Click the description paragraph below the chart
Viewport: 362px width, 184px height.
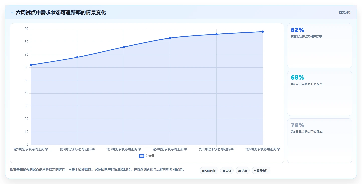(x=97, y=169)
